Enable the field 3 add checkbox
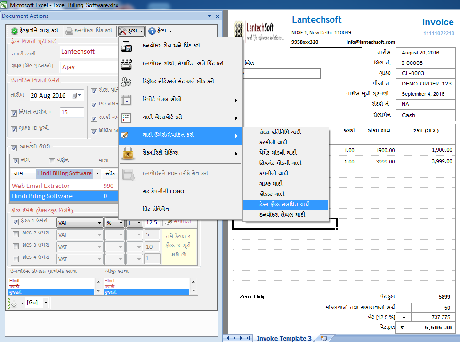 click(x=16, y=247)
